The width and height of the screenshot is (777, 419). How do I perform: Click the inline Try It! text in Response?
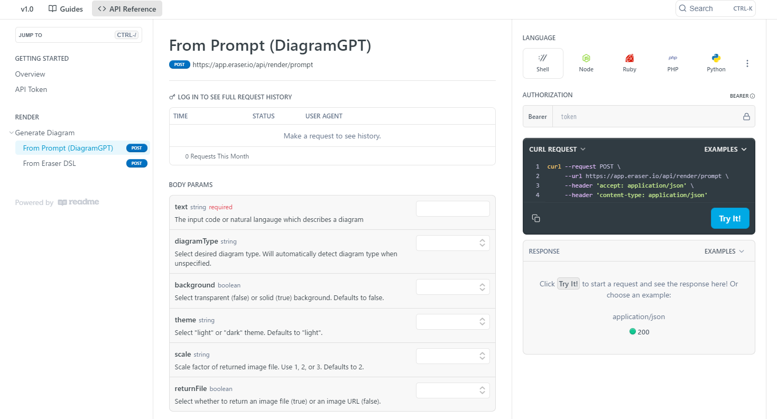[568, 284]
